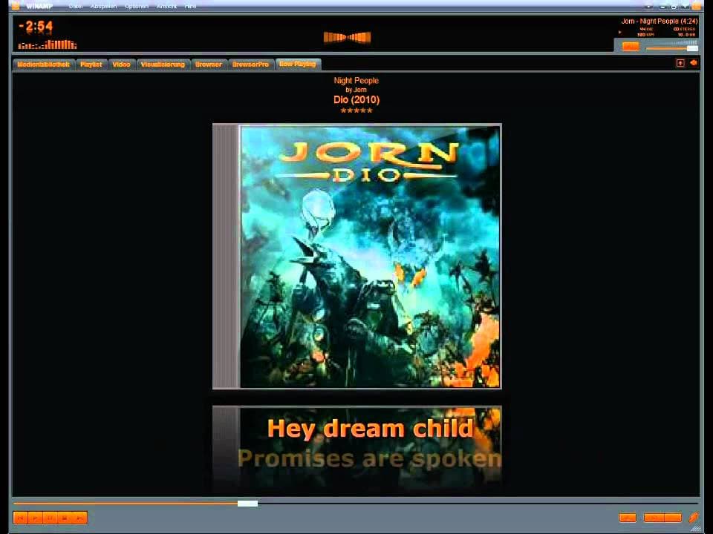
Task: Click the Jorn Dio album cover art
Action: click(x=357, y=257)
